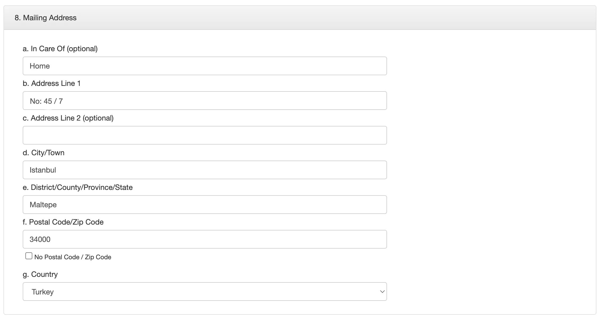
Task: Tick the No Postal Code checkbox
Action: point(29,256)
